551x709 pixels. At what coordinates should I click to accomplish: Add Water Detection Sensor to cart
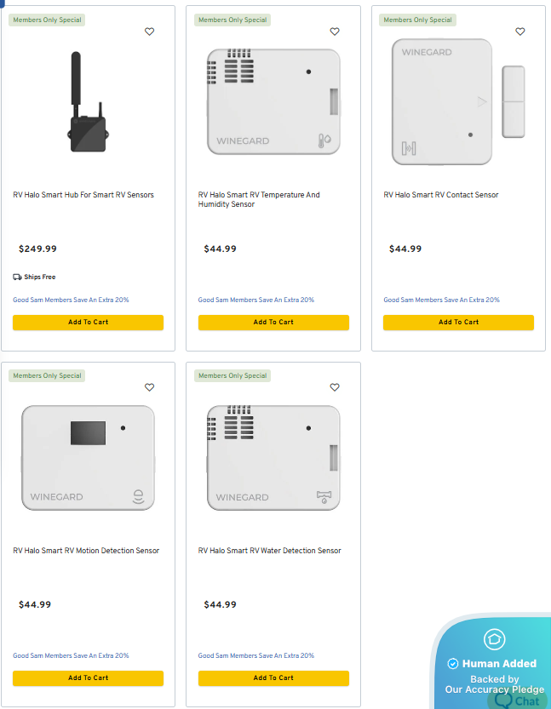(x=273, y=678)
